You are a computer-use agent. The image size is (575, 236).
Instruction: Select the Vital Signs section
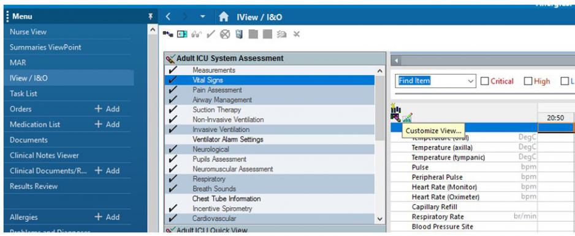tap(270, 79)
